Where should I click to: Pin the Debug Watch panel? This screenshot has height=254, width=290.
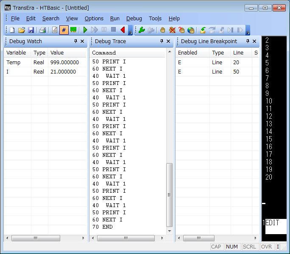75,41
